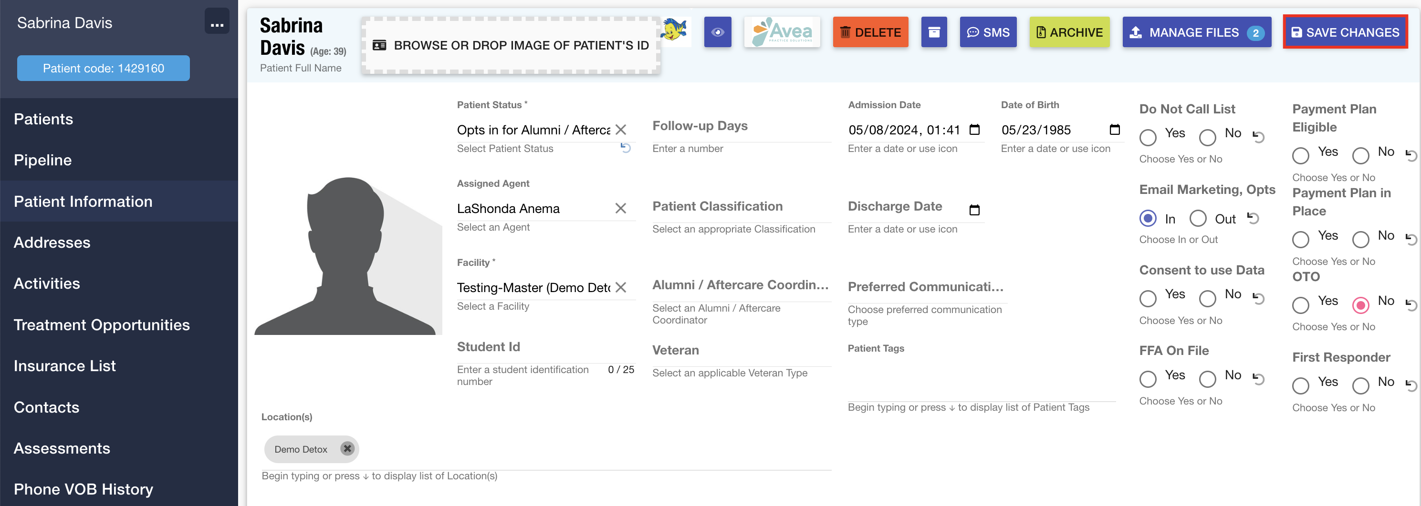Click the Save Changes button

(1345, 32)
